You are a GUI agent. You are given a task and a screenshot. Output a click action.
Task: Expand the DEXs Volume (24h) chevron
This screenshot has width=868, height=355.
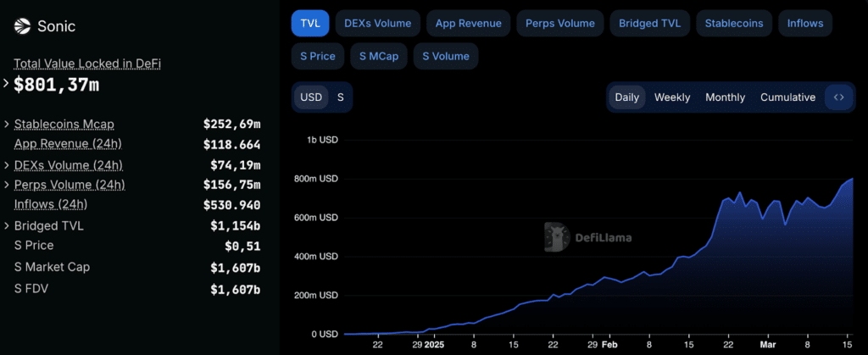click(7, 165)
